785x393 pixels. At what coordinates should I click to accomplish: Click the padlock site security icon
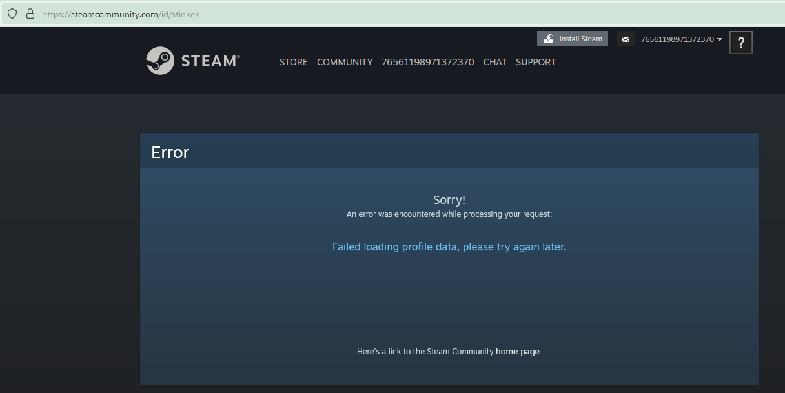click(30, 14)
